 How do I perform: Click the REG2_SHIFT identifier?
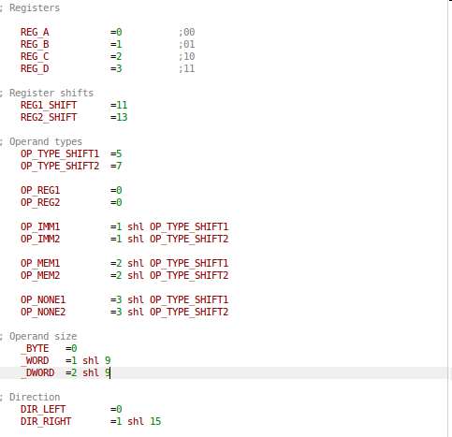[x=49, y=117]
